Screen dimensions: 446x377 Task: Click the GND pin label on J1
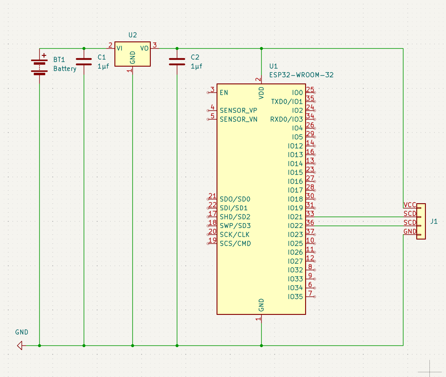[410, 231]
